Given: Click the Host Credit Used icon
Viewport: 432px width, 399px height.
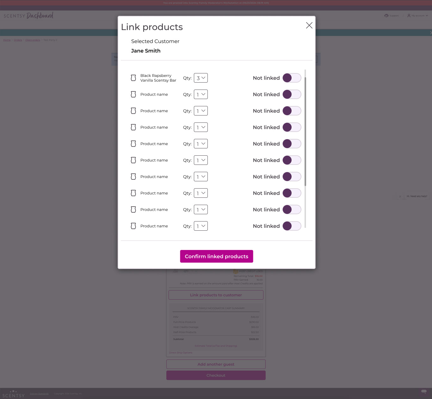Looking at the screenshot, I should [236, 271].
